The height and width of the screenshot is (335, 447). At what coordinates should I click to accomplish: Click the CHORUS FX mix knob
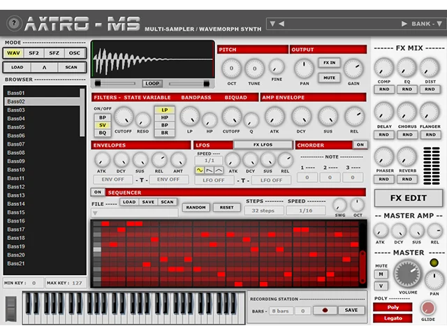tap(406, 112)
